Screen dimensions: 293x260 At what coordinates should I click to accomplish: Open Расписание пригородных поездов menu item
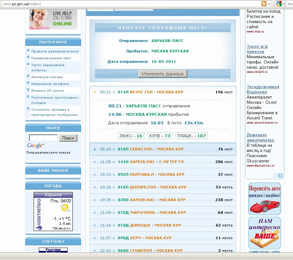(x=55, y=100)
